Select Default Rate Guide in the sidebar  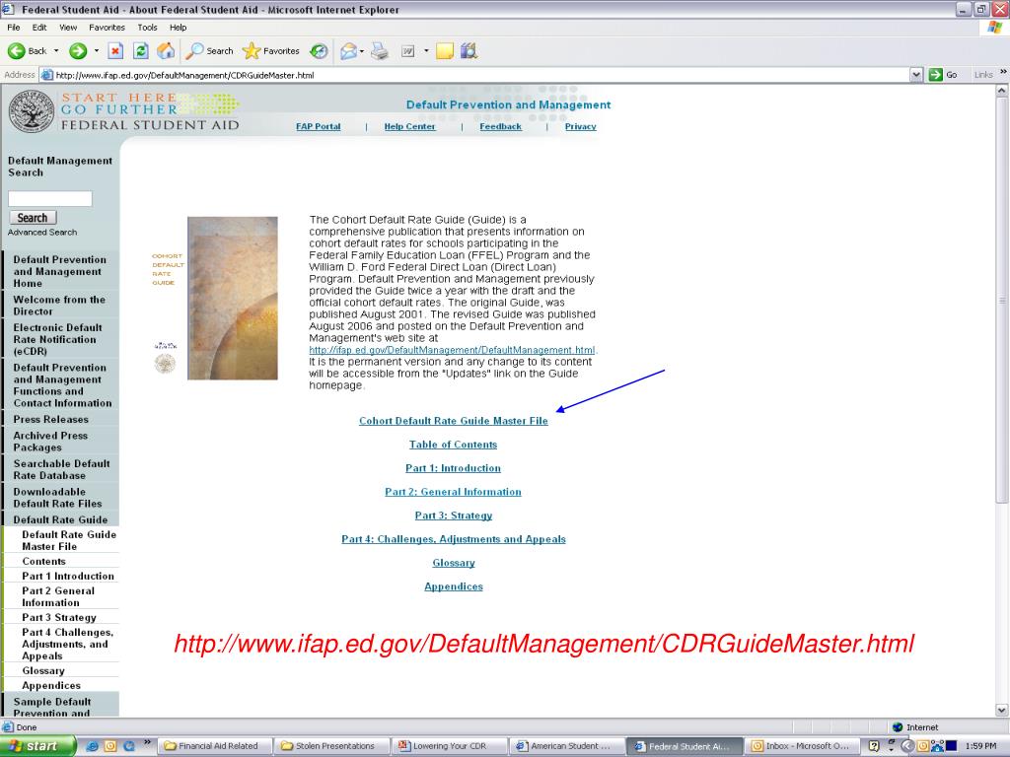[60, 520]
